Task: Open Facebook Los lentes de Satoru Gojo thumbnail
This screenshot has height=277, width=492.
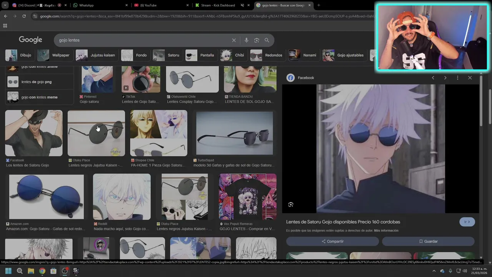Action: tap(34, 133)
